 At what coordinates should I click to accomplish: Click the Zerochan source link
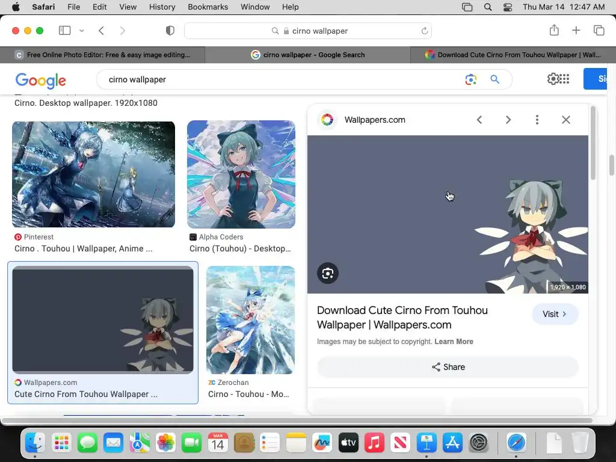tap(228, 382)
